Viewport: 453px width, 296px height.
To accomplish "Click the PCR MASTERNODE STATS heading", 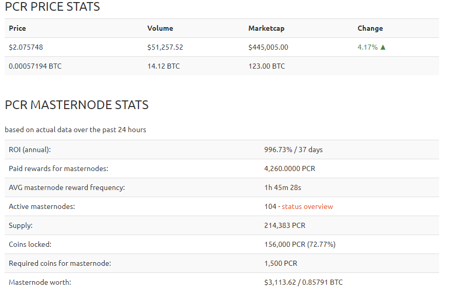I will [x=76, y=105].
